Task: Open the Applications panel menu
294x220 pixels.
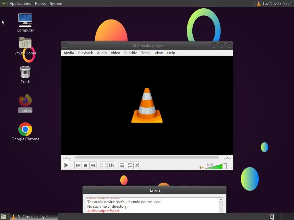Action: tap(20, 3)
